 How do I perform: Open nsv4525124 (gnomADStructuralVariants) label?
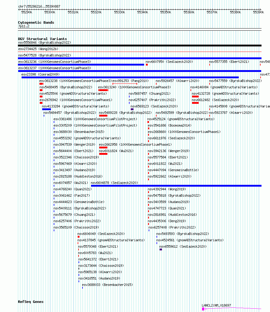tap(181, 119)
